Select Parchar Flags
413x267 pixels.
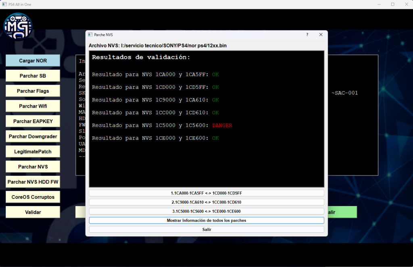33,91
